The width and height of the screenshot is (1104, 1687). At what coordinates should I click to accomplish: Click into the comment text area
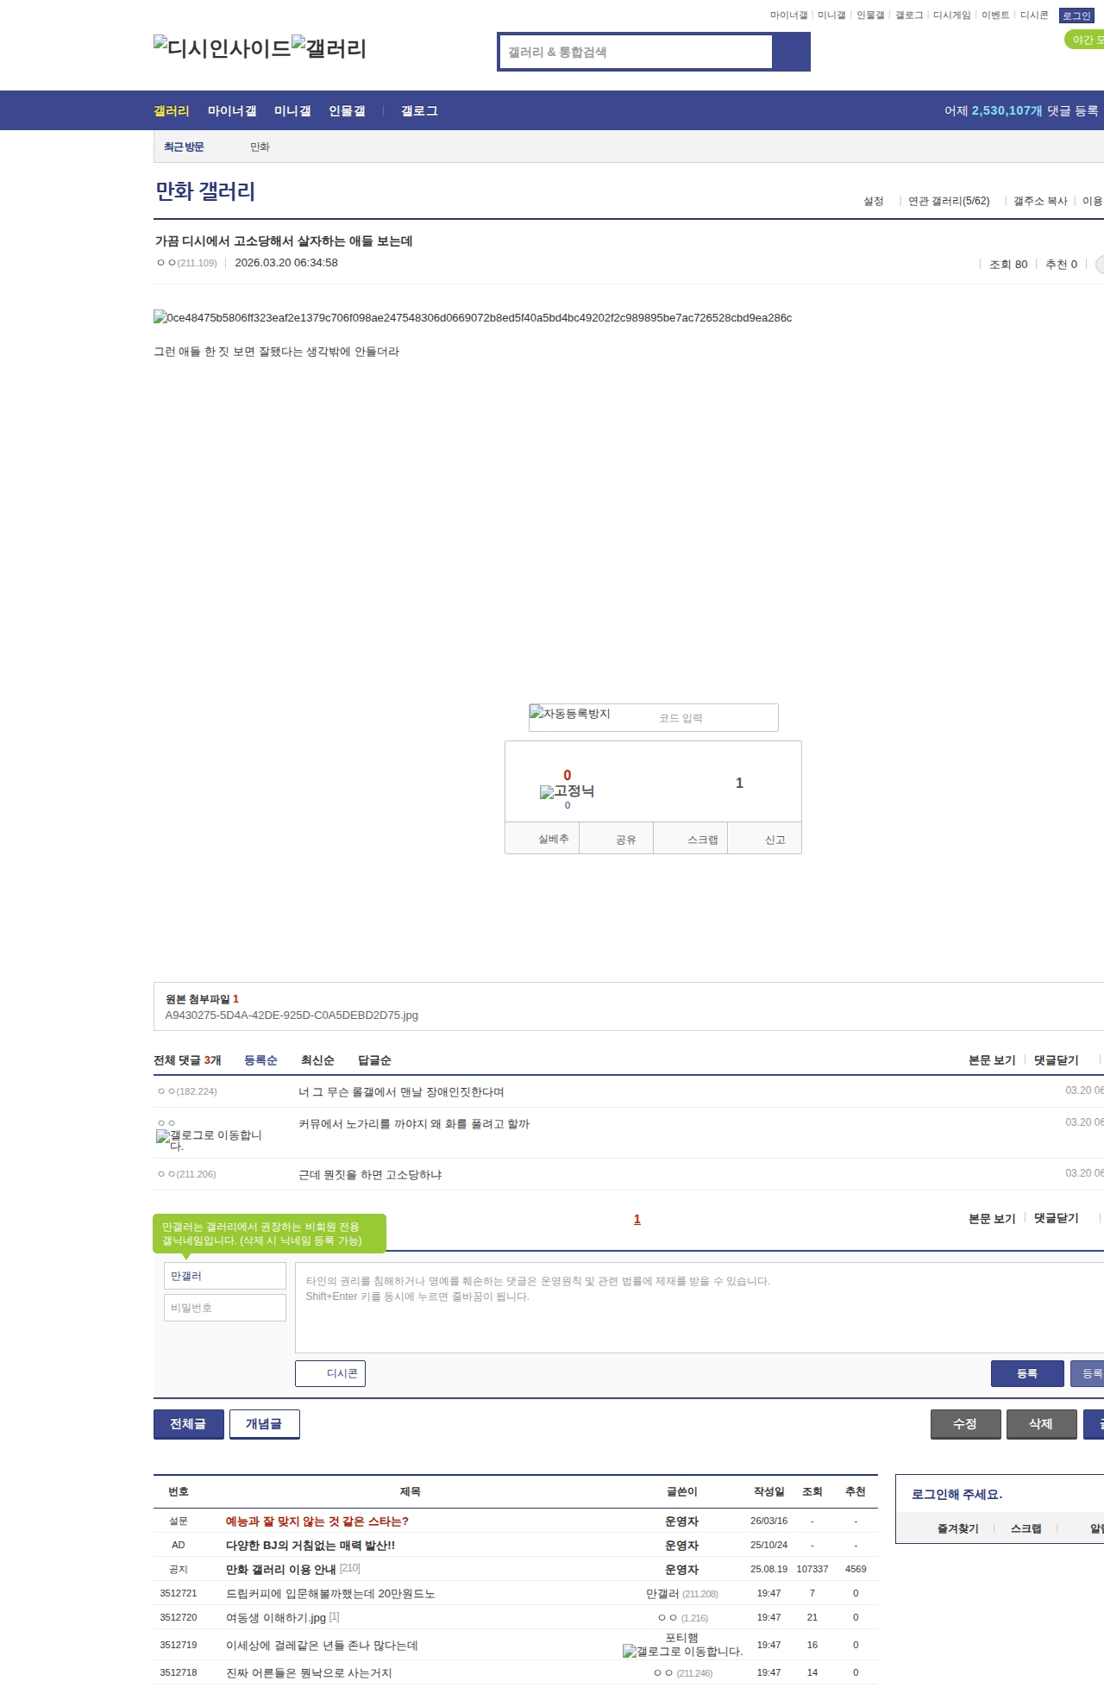[x=699, y=1308]
